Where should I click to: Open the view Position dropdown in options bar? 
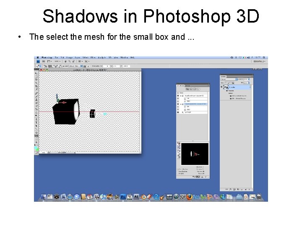coord(75,66)
